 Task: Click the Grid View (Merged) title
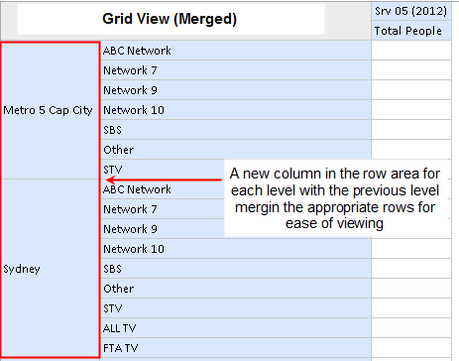point(170,19)
